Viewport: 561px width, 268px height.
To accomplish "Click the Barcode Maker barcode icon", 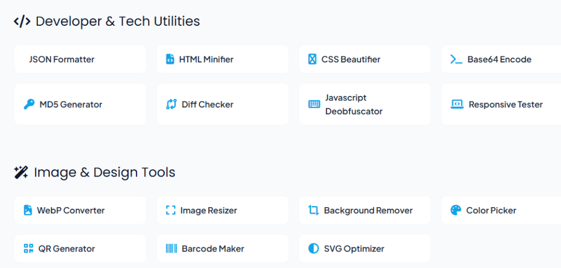I will pyautogui.click(x=171, y=248).
